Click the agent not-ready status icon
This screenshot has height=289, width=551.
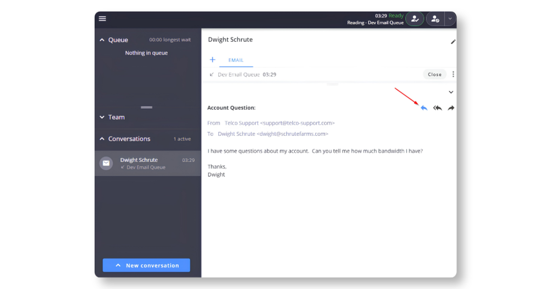[435, 19]
